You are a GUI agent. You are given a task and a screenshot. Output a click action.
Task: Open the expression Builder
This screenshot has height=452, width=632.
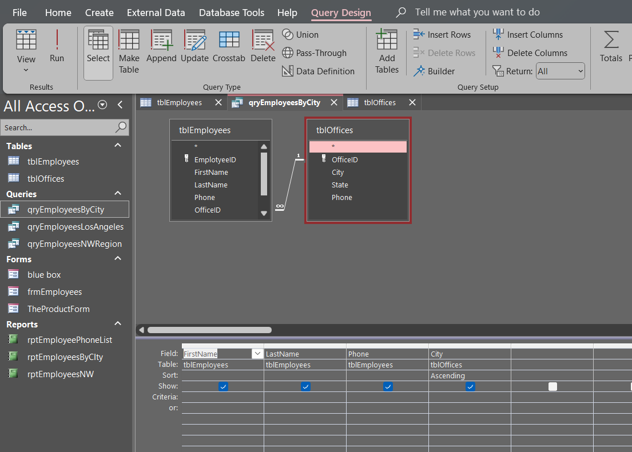434,71
